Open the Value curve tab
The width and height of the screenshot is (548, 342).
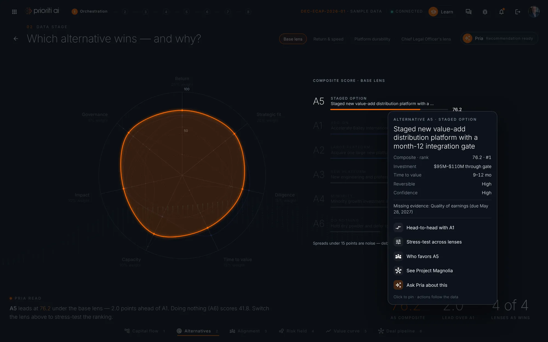point(346,331)
